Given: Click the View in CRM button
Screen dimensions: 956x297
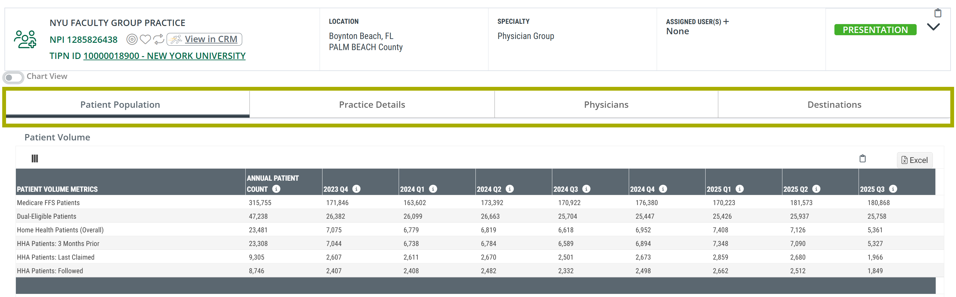Looking at the screenshot, I should point(204,39).
